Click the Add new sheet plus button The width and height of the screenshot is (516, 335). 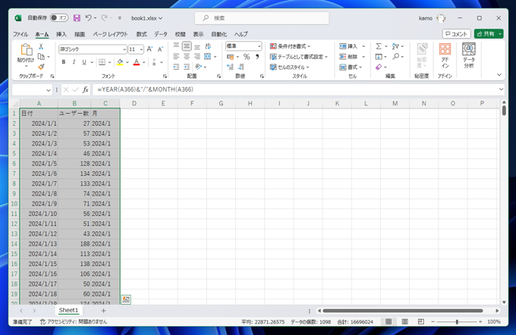coord(103,311)
